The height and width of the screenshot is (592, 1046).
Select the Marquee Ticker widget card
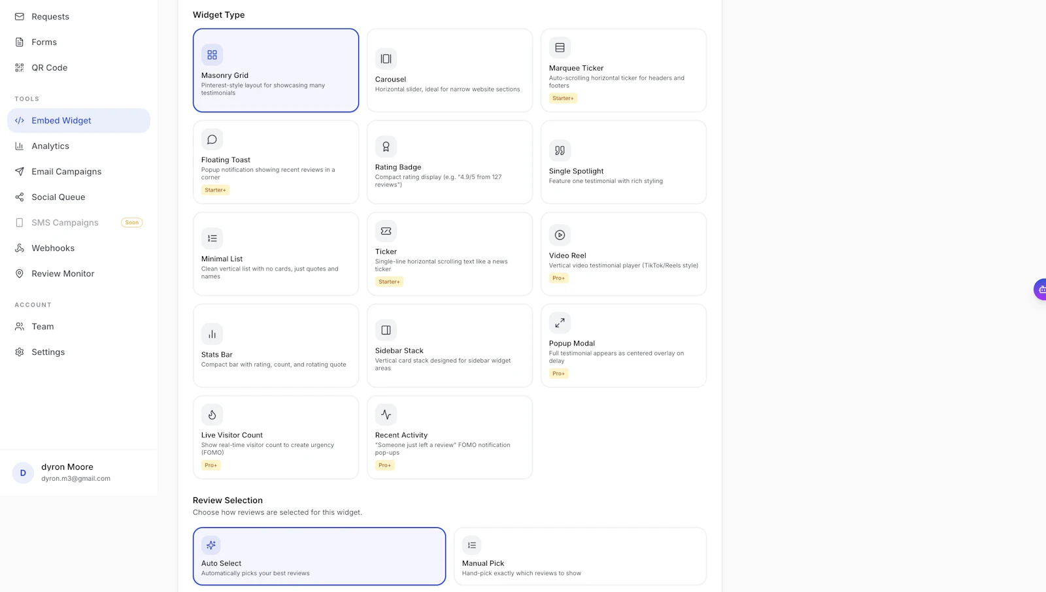[624, 70]
